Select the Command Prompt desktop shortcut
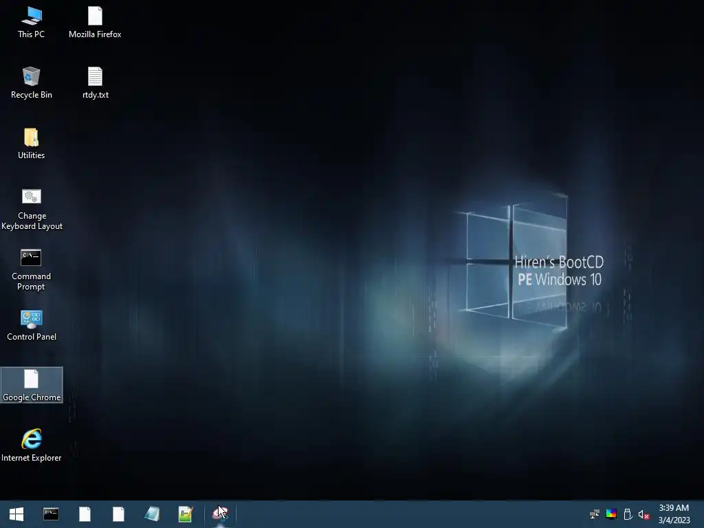This screenshot has width=704, height=528. (x=31, y=269)
